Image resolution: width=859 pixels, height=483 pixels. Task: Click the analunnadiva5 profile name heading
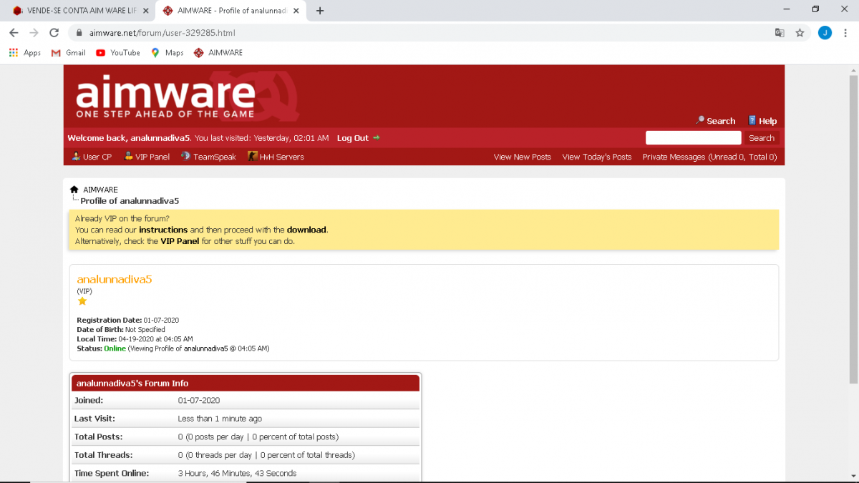115,279
